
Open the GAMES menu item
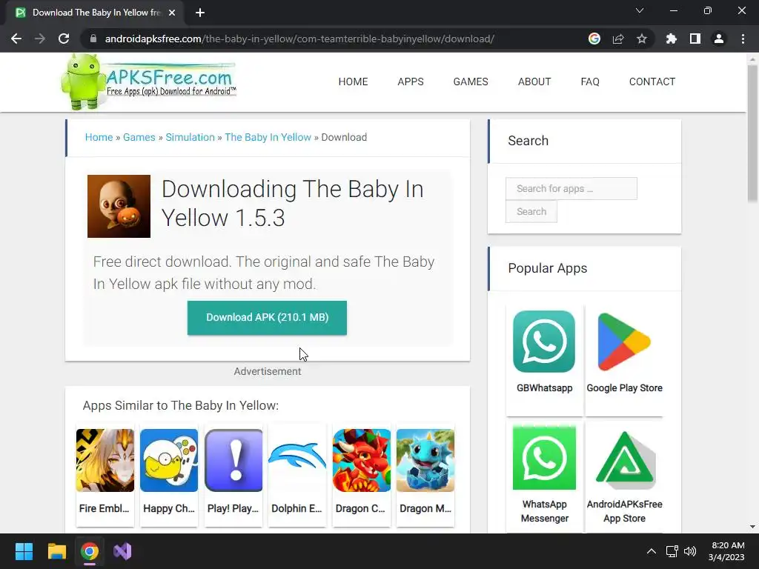pyautogui.click(x=471, y=81)
